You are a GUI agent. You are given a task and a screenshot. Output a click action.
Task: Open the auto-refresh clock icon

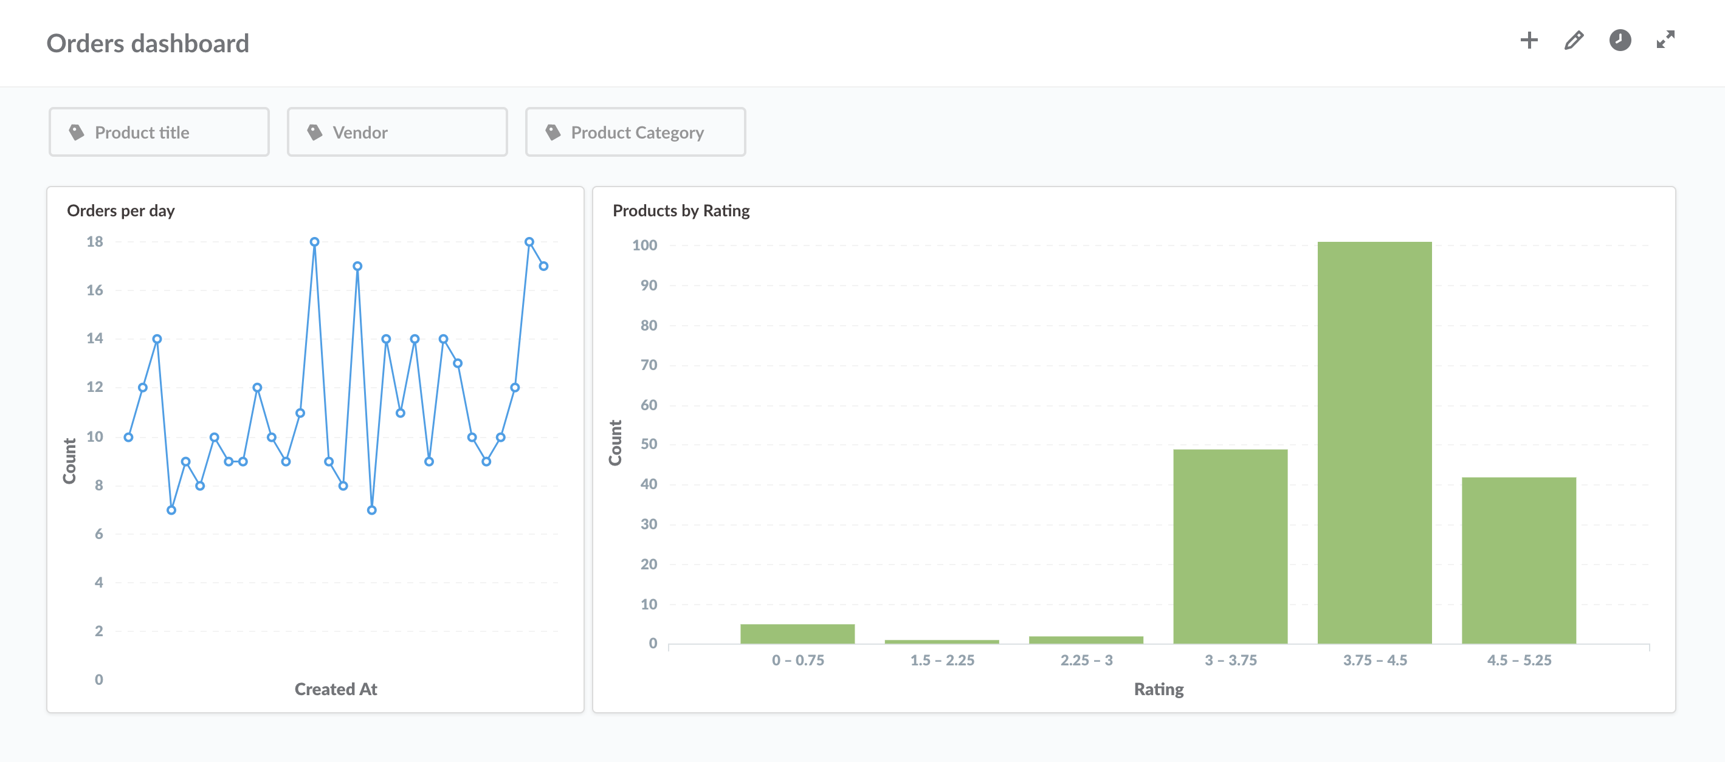[x=1620, y=41]
